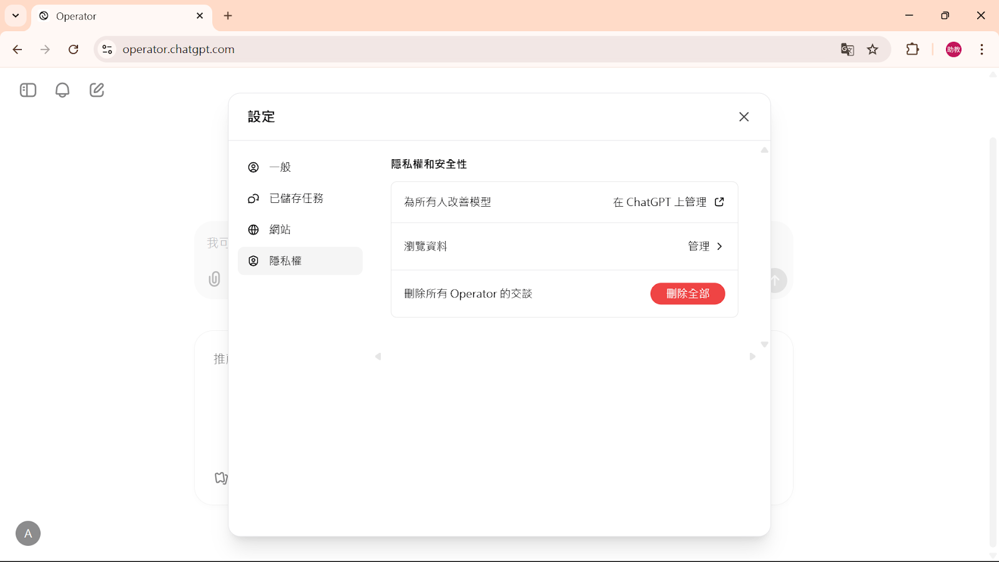
Task: Click the 瀏覽資料 label
Action: [426, 246]
